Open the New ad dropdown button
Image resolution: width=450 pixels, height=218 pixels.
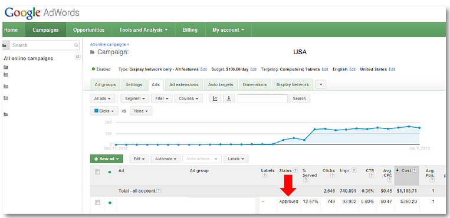[107, 159]
